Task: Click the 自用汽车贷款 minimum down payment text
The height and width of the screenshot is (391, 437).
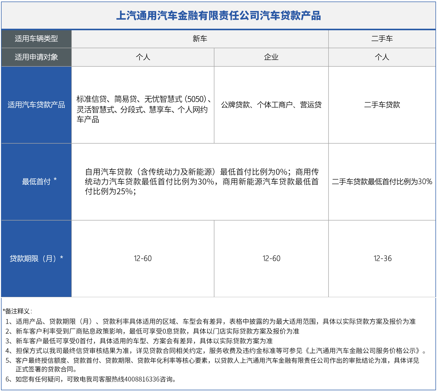Action: pos(202,182)
